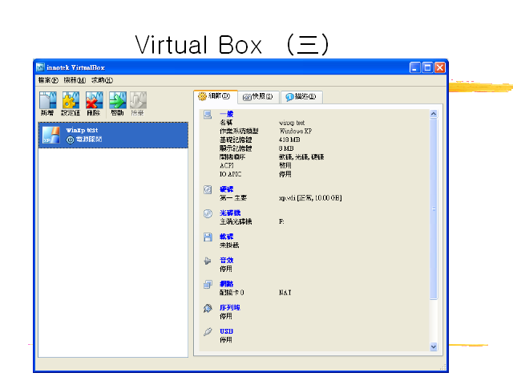This screenshot has width=513, height=385.
Task: Click the '作業系統類型' OS type label
Action: (x=239, y=132)
